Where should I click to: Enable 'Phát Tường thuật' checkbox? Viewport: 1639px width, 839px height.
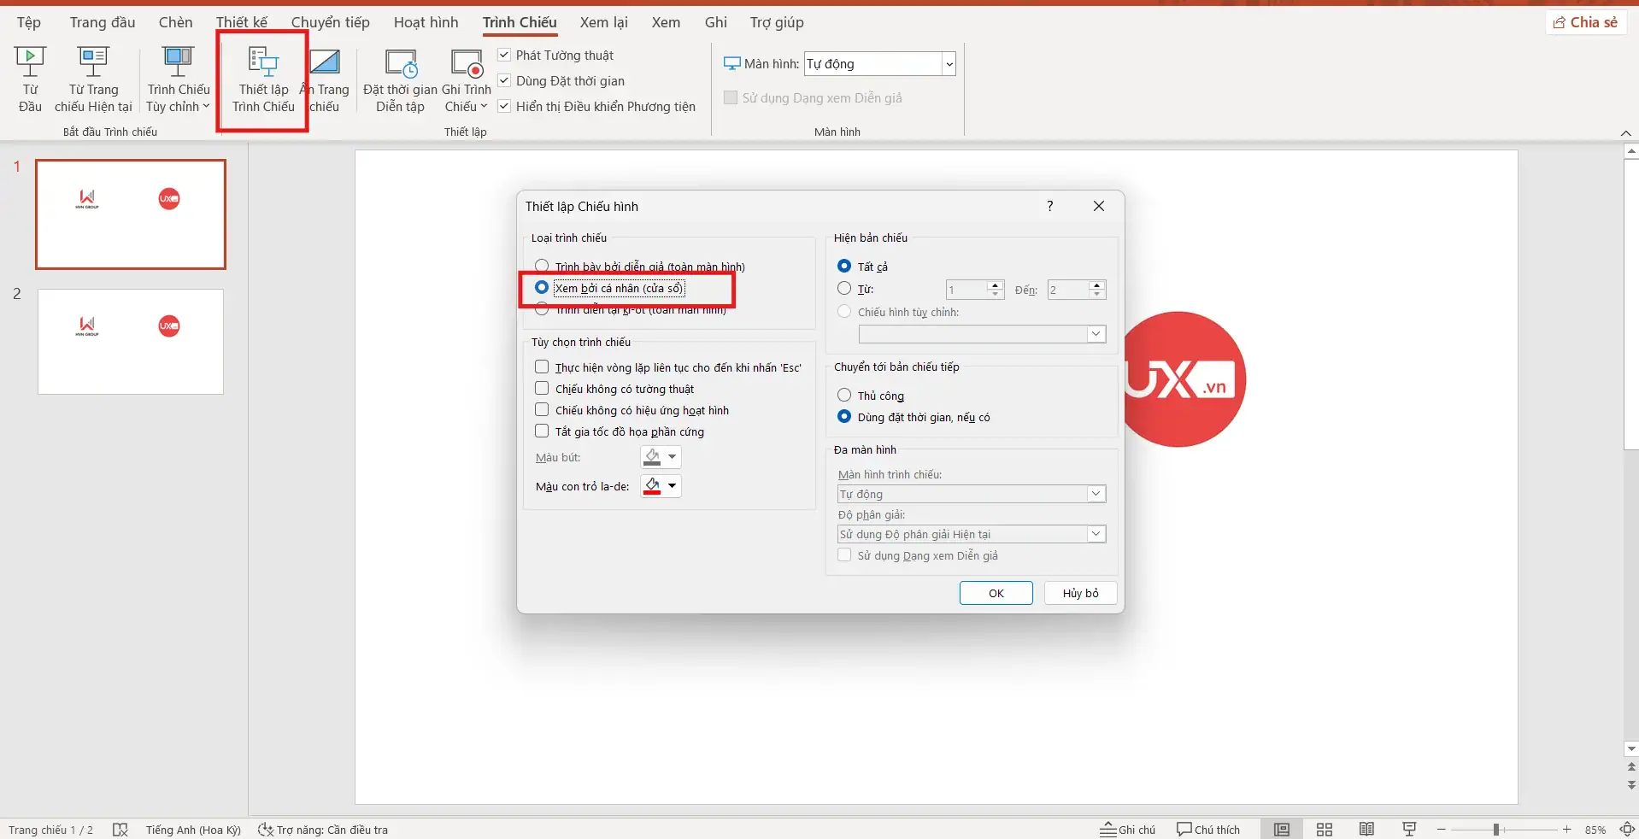(x=504, y=55)
